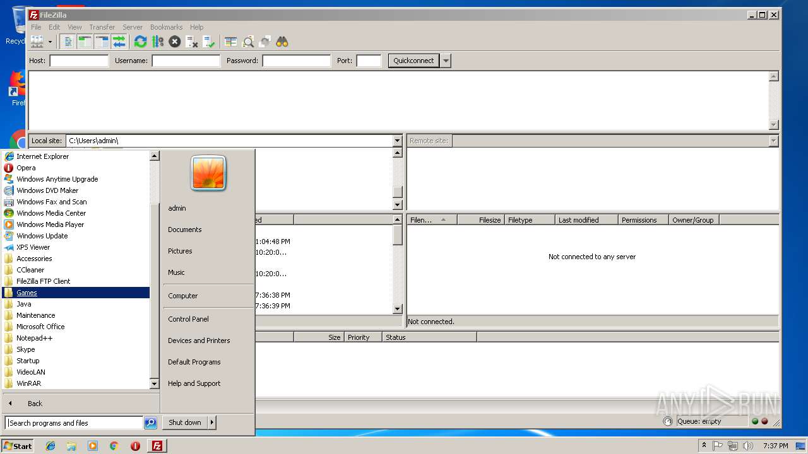Image resolution: width=808 pixels, height=454 pixels.
Task: Sort remote list by Filetype column
Action: coord(530,220)
